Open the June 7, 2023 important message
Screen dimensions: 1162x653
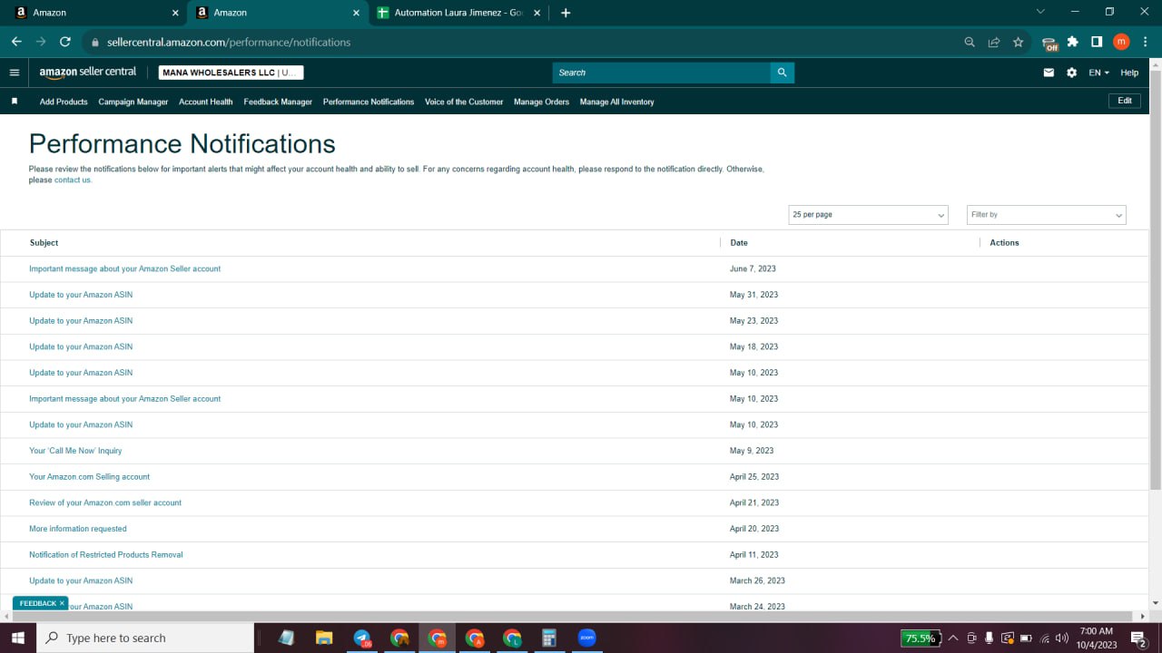click(x=124, y=268)
